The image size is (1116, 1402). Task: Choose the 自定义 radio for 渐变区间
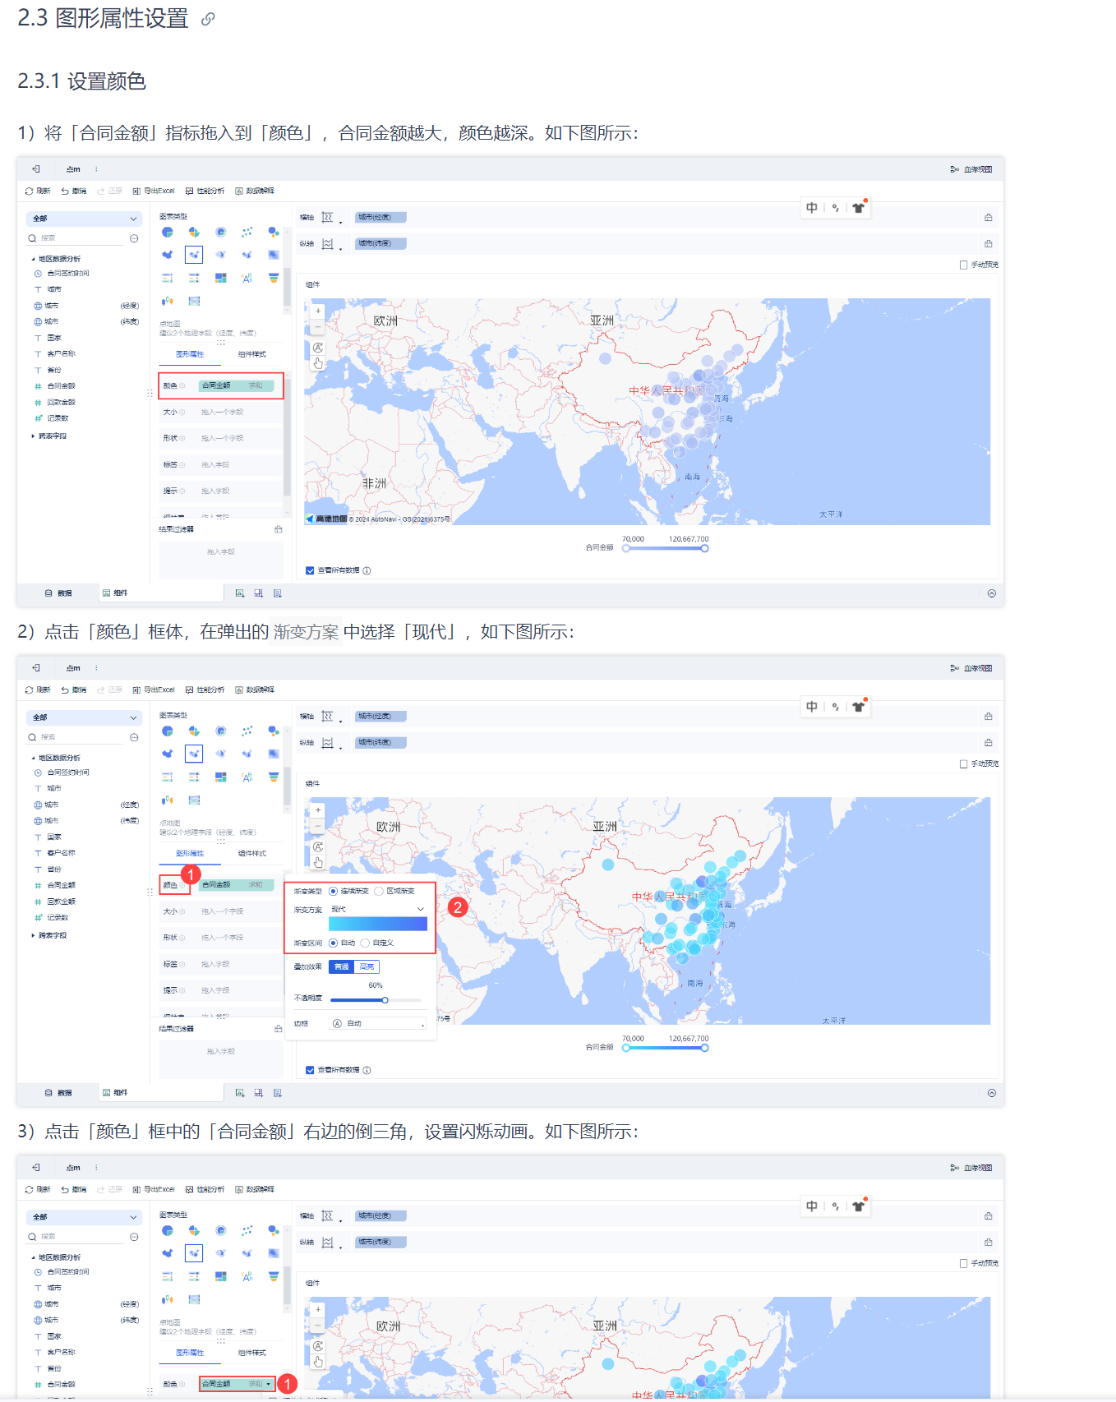point(365,943)
